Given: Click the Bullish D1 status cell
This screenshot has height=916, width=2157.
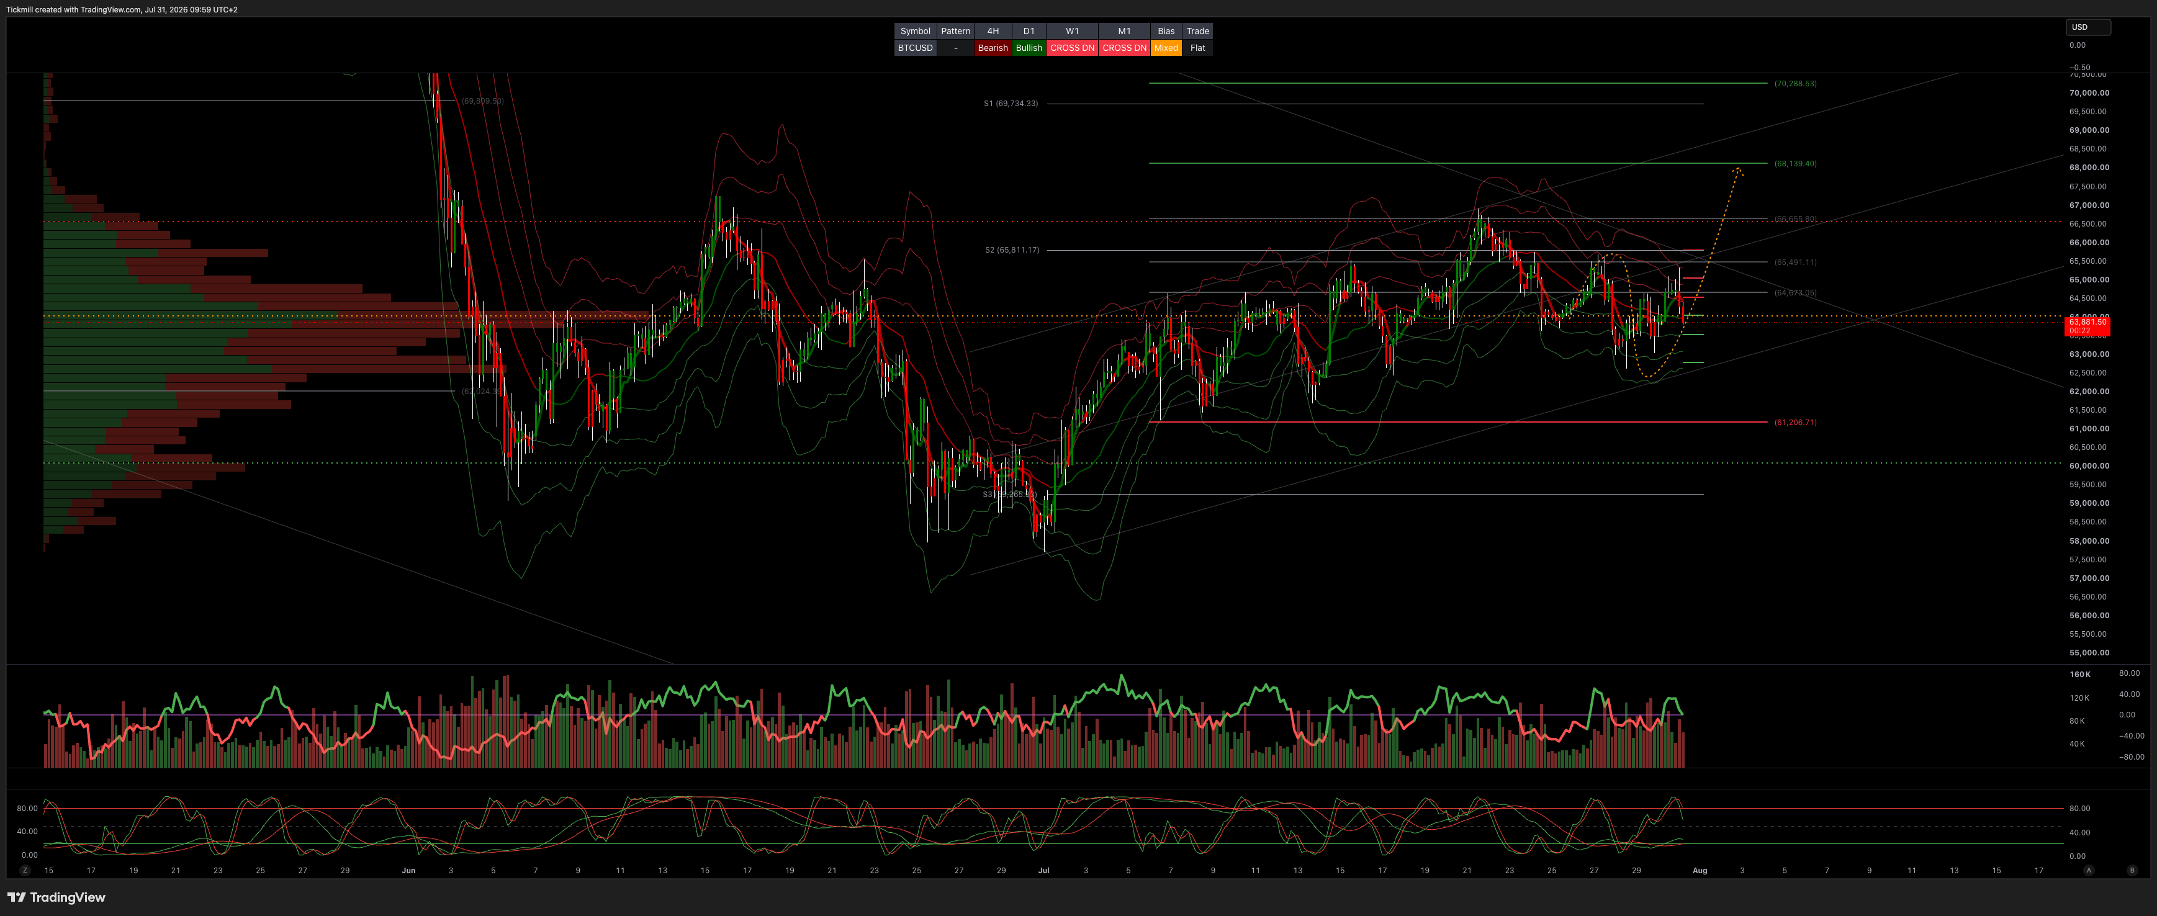Looking at the screenshot, I should pos(1029,48).
